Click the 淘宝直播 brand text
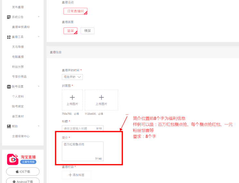This screenshot has height=183, width=239. (28, 157)
